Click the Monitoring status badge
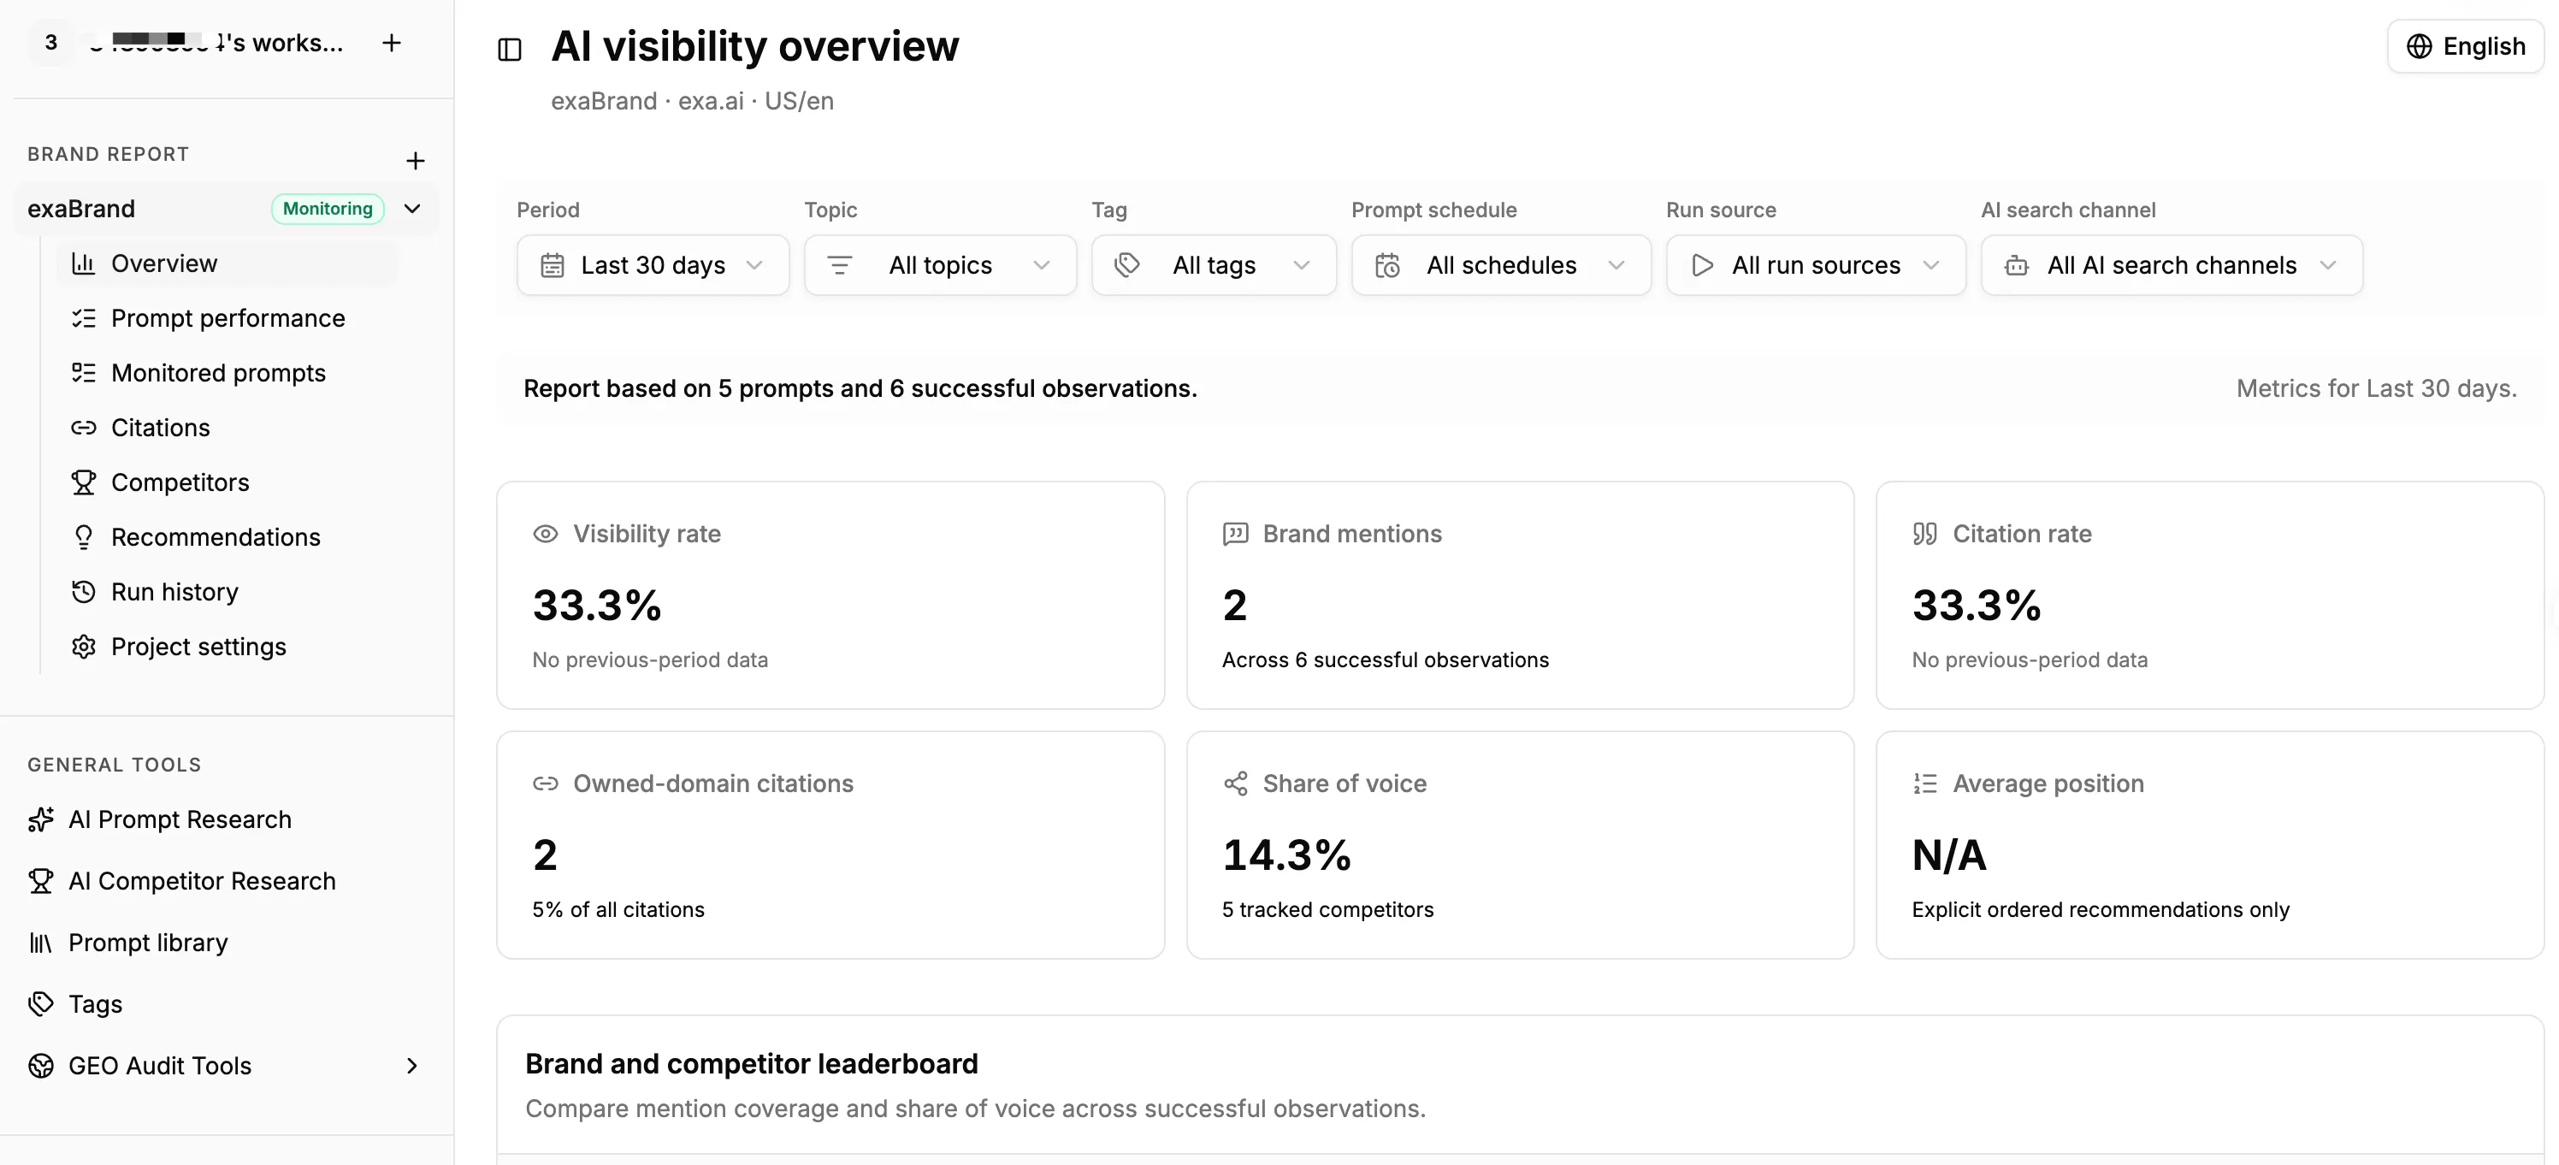This screenshot has height=1165, width=2559. pos(328,209)
